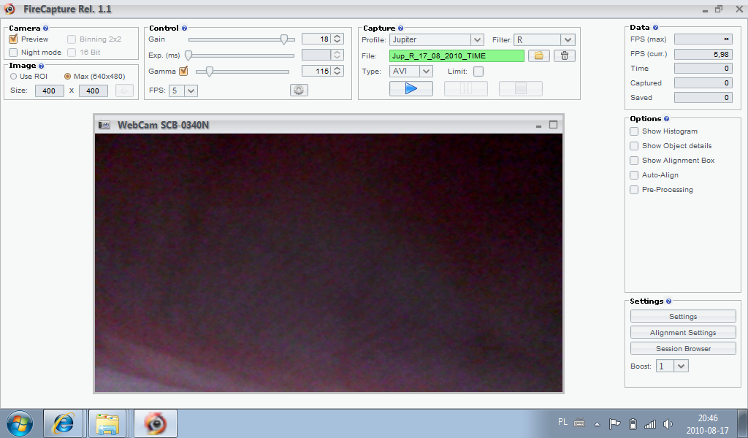The height and width of the screenshot is (438, 748).
Task: Click the help icon next to Options
Action: 666,119
